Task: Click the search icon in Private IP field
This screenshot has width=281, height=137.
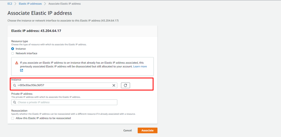Action: (15, 102)
